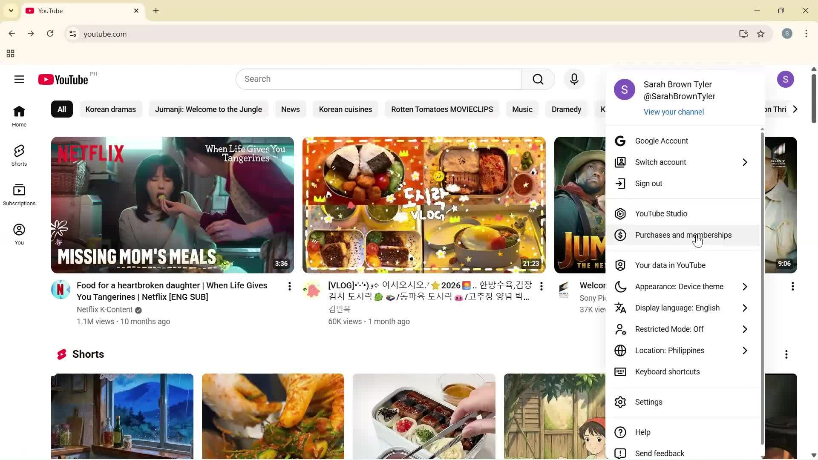
Task: Open options menu on the Netflix video
Action: (289, 287)
